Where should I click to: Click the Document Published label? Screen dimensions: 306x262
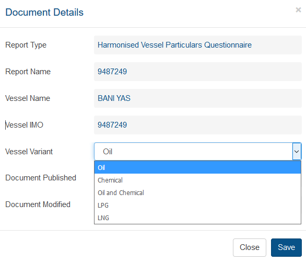[41, 178]
